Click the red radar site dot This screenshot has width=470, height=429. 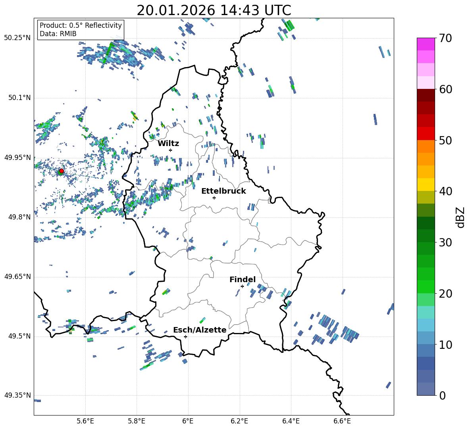coord(61,171)
